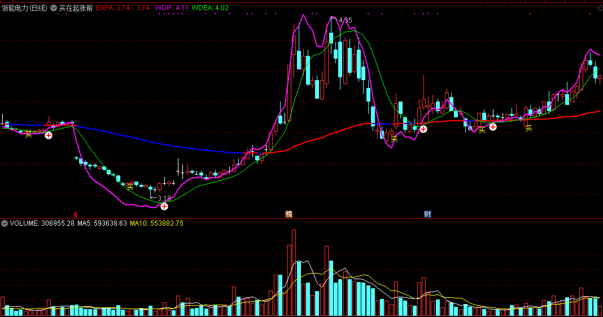
Task: Click the yellow 买 signal above the 3.18 label
Action: [130, 187]
